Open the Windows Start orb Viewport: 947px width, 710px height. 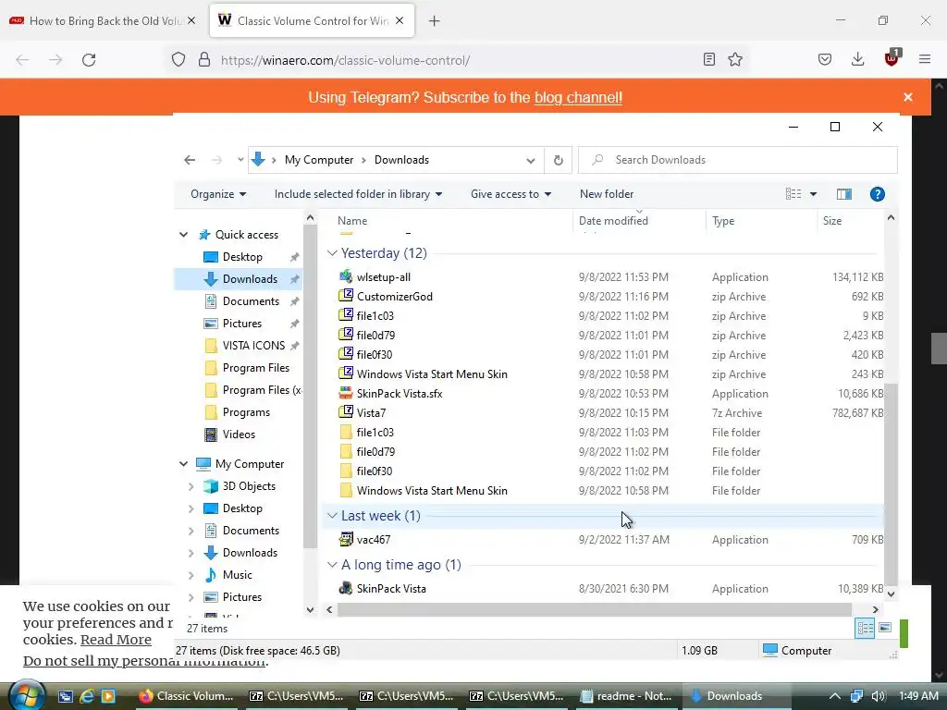(x=27, y=695)
